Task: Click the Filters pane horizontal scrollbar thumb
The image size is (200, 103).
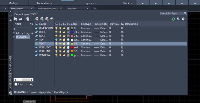Action: [26, 80]
